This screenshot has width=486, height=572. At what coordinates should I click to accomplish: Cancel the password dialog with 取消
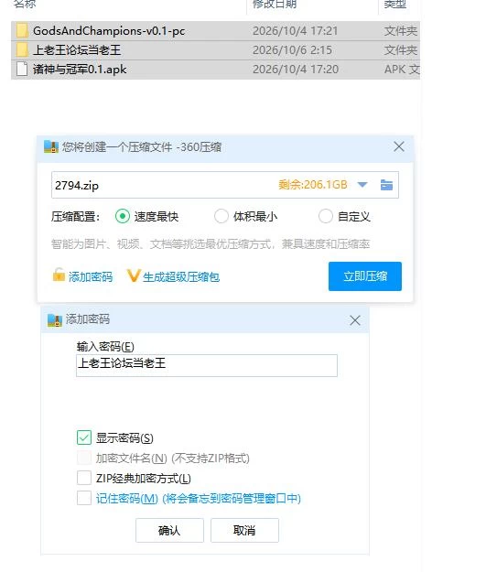244,530
